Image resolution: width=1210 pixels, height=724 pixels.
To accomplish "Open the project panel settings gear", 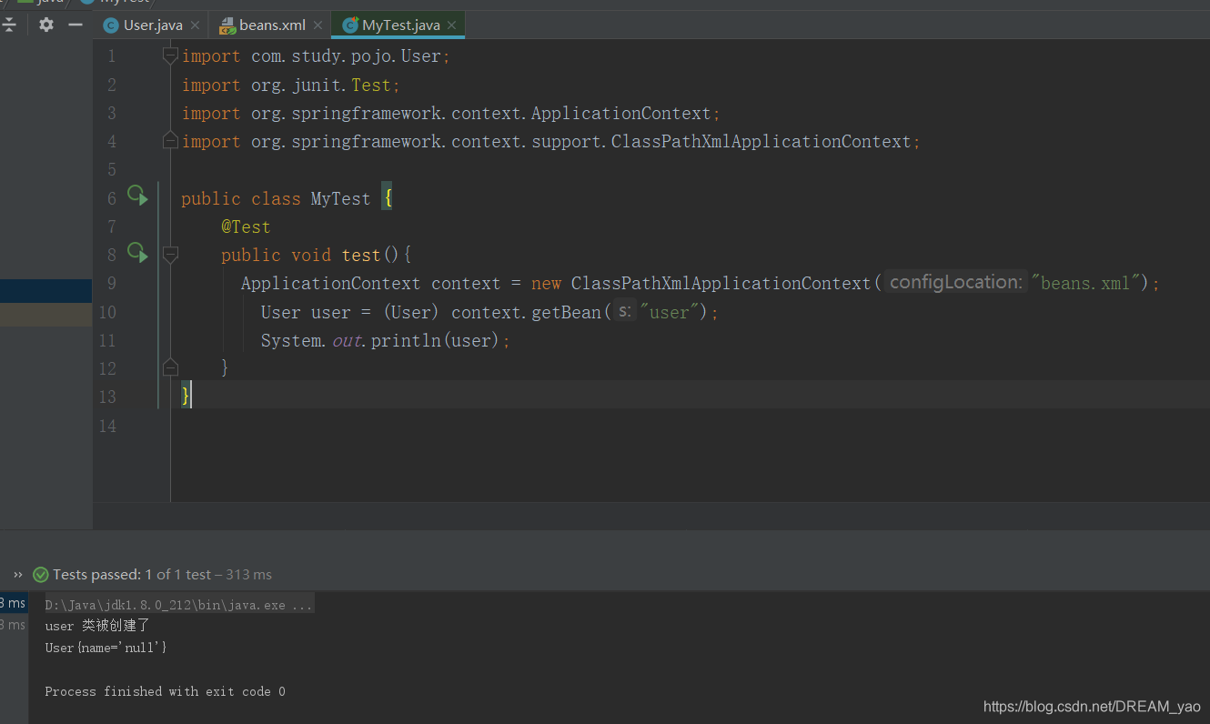I will pyautogui.click(x=46, y=25).
